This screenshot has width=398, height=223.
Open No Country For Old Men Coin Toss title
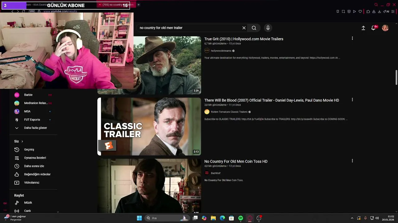[236, 161]
